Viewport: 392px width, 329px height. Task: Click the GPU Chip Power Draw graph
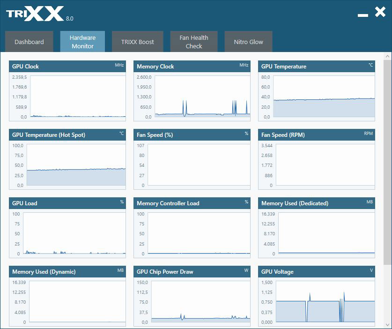(x=201, y=301)
